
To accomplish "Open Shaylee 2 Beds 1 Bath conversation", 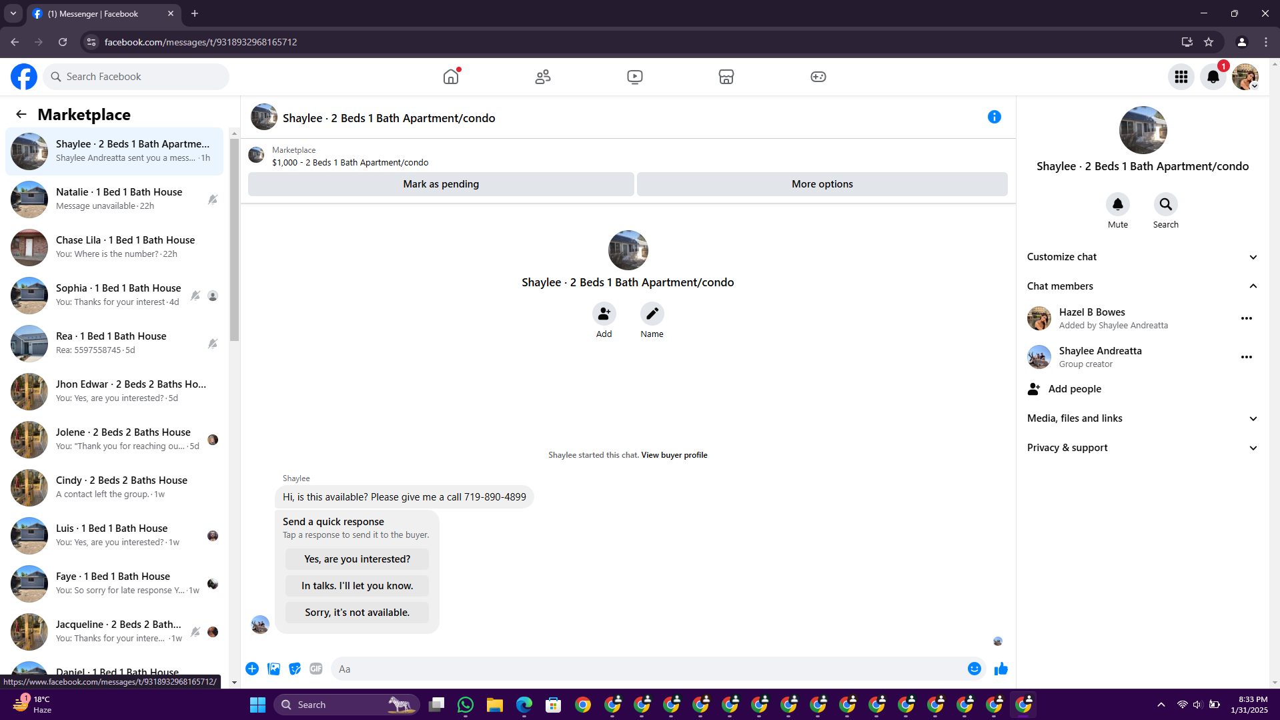I will pyautogui.click(x=115, y=151).
